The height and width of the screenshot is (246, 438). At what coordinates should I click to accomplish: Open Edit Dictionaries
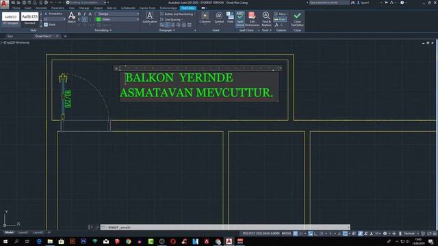tap(252, 19)
